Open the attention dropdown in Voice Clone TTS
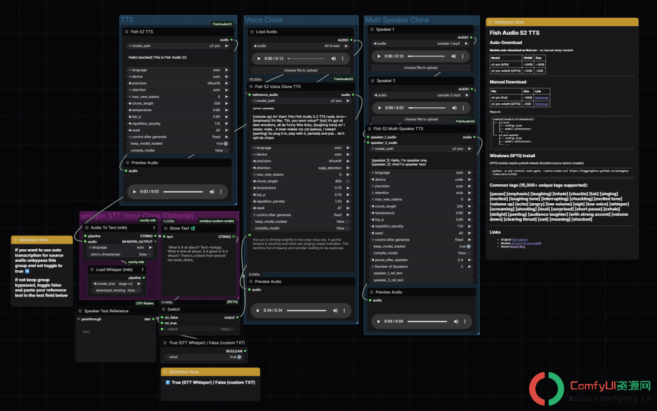The height and width of the screenshot is (411, 657). tap(301, 168)
